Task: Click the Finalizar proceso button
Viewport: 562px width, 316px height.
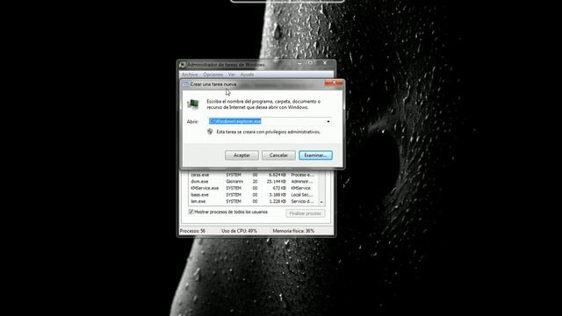Action: pyautogui.click(x=306, y=213)
